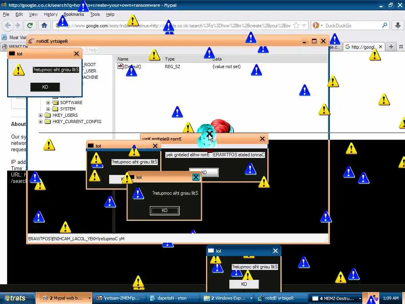The height and width of the screenshot is (304, 405).
Task: Expand the SOFTWARE registry key
Action: tap(48, 103)
